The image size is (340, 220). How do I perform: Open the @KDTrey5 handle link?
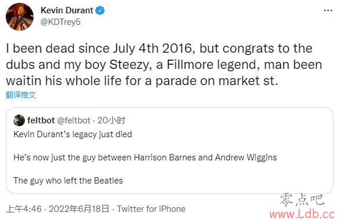(x=60, y=22)
